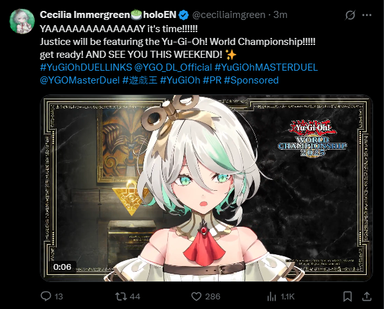Click the 3m post timestamp
Image resolution: width=384 pixels, height=309 pixels.
point(280,15)
